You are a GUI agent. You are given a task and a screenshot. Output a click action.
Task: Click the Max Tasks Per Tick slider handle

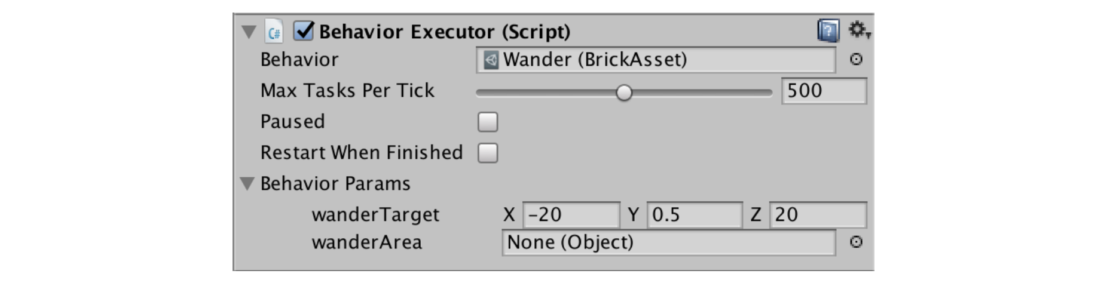point(623,93)
